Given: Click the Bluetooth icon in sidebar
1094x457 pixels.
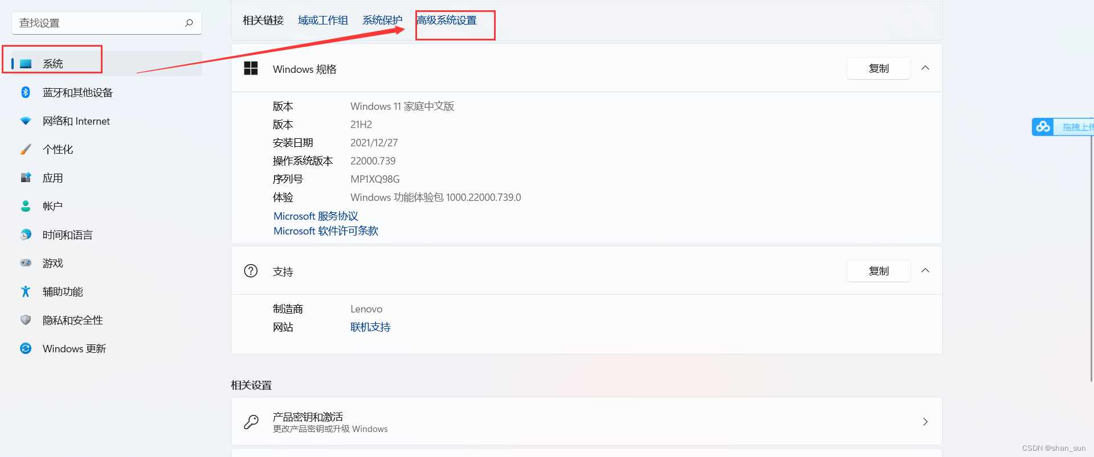Looking at the screenshot, I should pyautogui.click(x=26, y=92).
